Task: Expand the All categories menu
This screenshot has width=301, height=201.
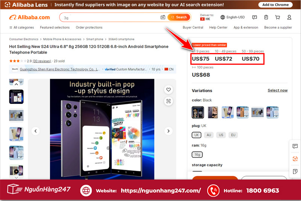Action: (21, 27)
